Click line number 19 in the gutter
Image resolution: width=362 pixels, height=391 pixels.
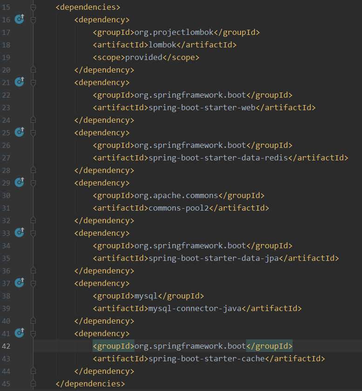(x=6, y=58)
